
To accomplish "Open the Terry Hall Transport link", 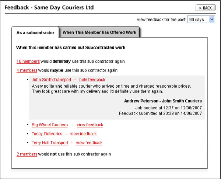I will [50, 143].
